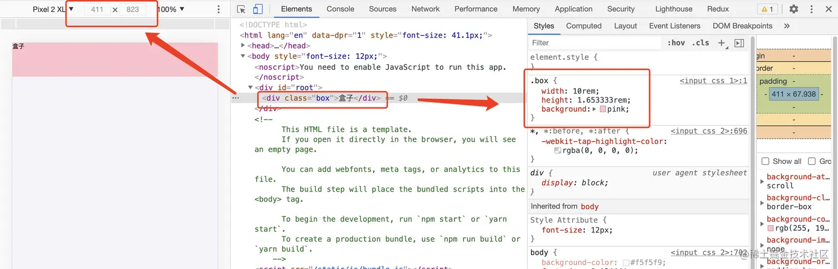Open the Pixel 2 XL device dropdown
Viewport: 838px width, 269px height.
pyautogui.click(x=53, y=9)
